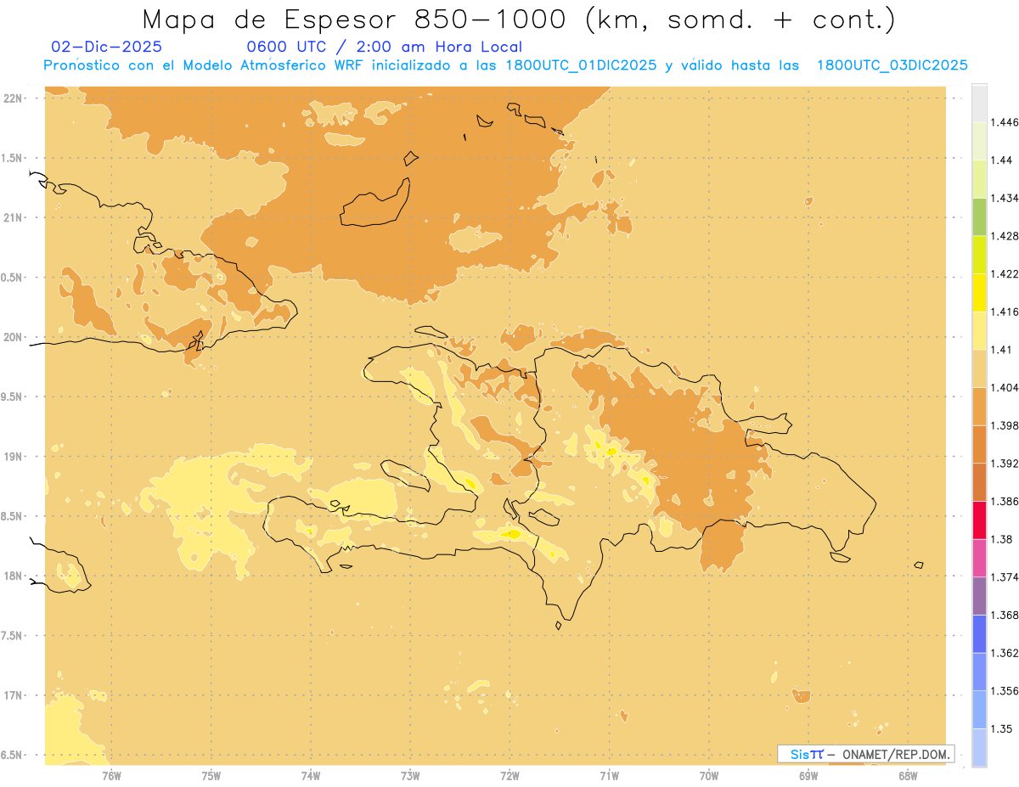The height and width of the screenshot is (787, 1019).
Task: Pick the blue swatch between 1.362 and 1.368
Action: point(979,634)
